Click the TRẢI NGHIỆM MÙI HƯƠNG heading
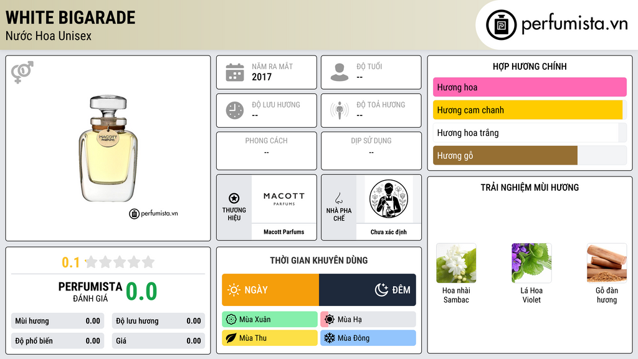The height and width of the screenshot is (359, 638). (x=530, y=188)
